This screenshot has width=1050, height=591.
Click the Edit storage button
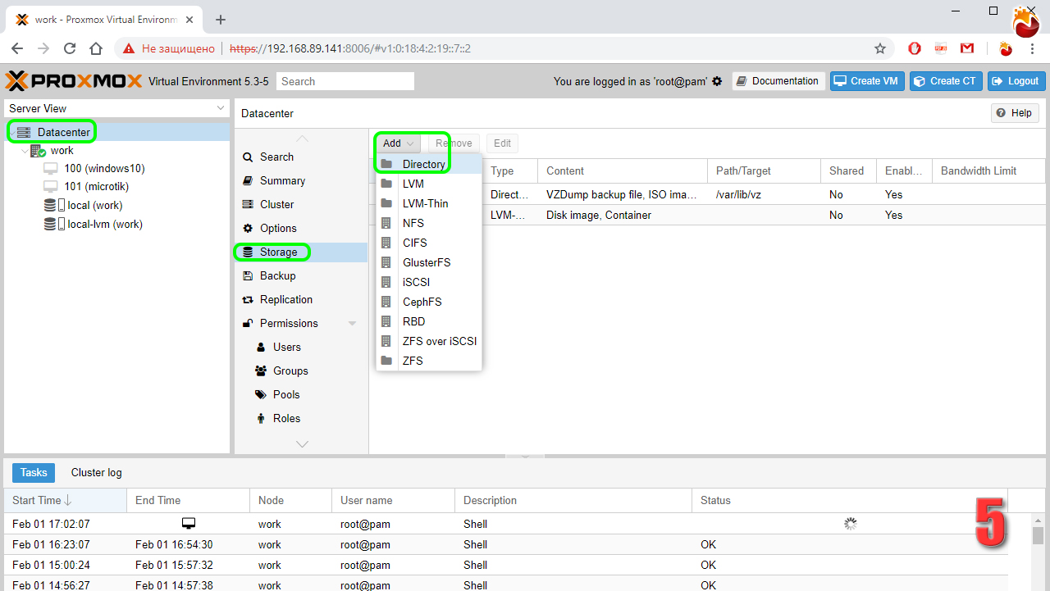[502, 143]
